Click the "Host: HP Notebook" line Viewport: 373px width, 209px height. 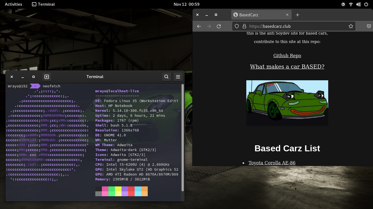(114, 106)
